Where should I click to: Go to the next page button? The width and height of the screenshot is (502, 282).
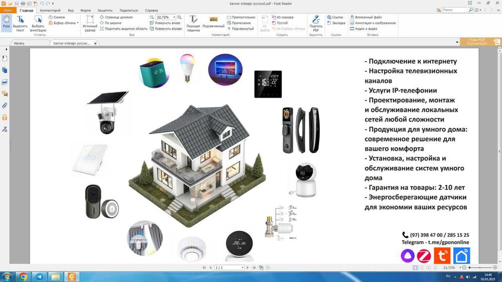247,267
